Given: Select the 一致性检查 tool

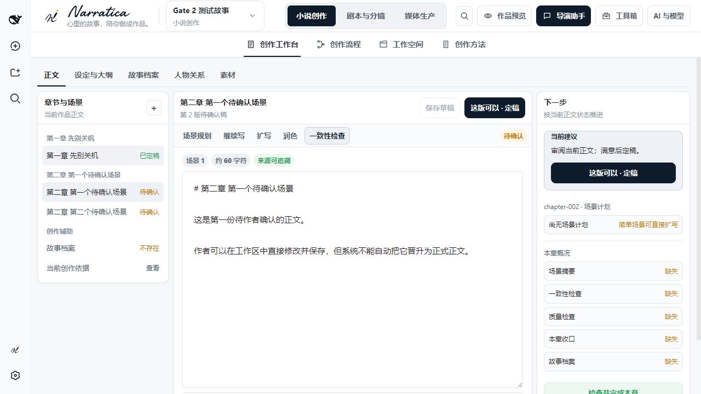Looking at the screenshot, I should point(327,136).
